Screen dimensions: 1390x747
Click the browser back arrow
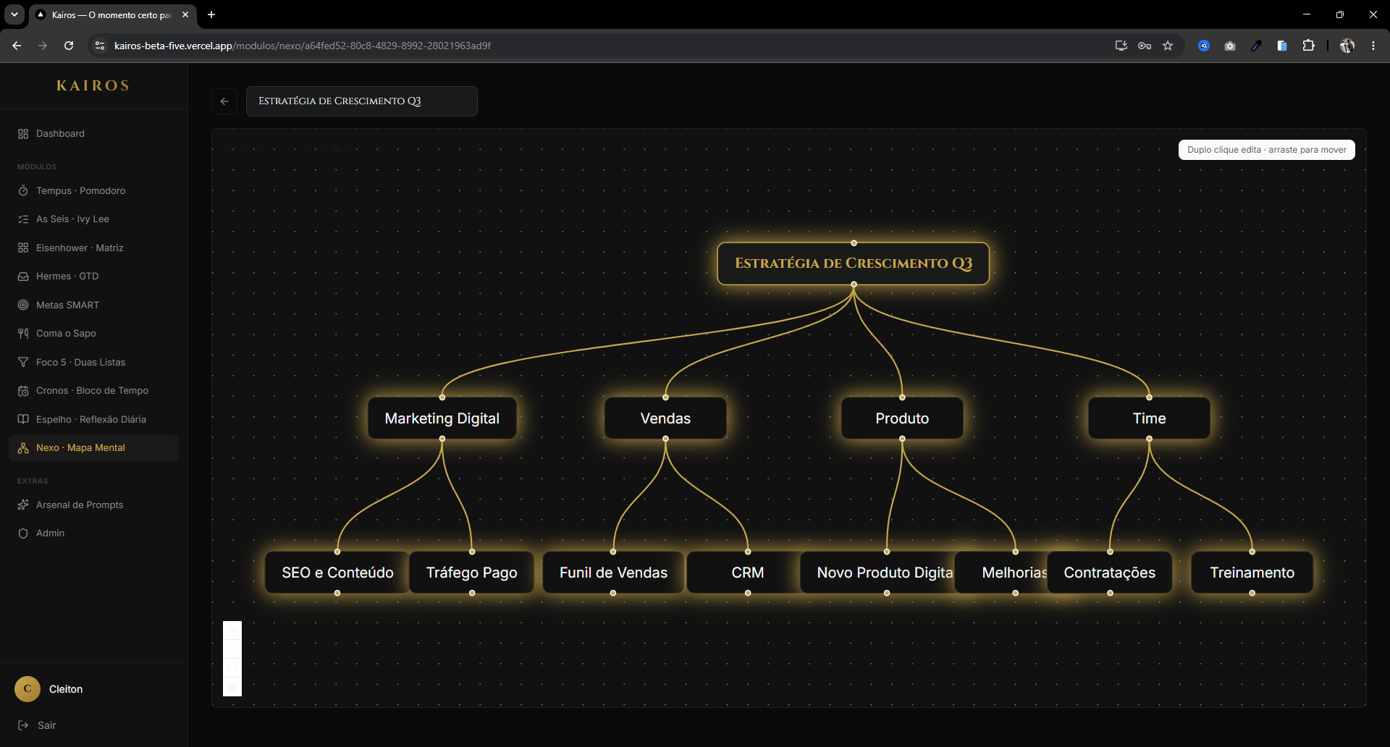click(x=17, y=46)
